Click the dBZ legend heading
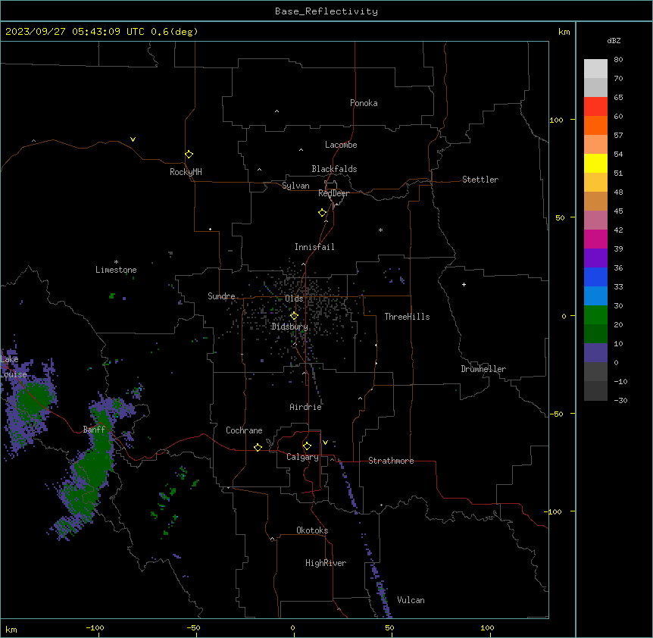The height and width of the screenshot is (638, 653). (614, 40)
